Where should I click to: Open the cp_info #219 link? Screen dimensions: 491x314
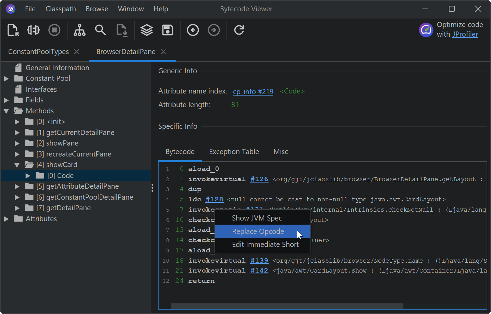pos(253,91)
